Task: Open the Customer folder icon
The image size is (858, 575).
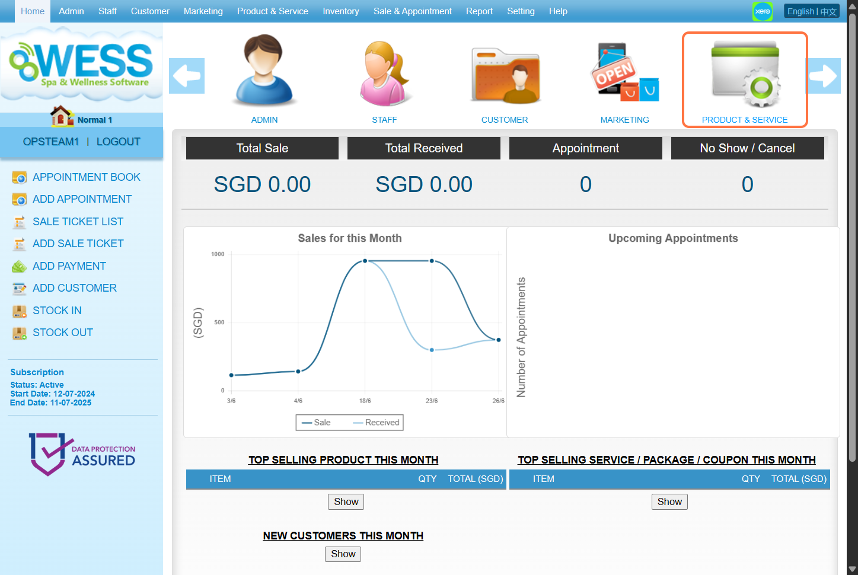Action: (x=505, y=74)
